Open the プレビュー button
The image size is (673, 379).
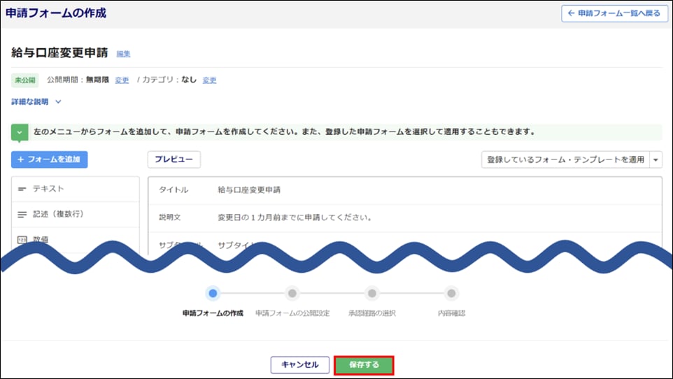tap(173, 159)
